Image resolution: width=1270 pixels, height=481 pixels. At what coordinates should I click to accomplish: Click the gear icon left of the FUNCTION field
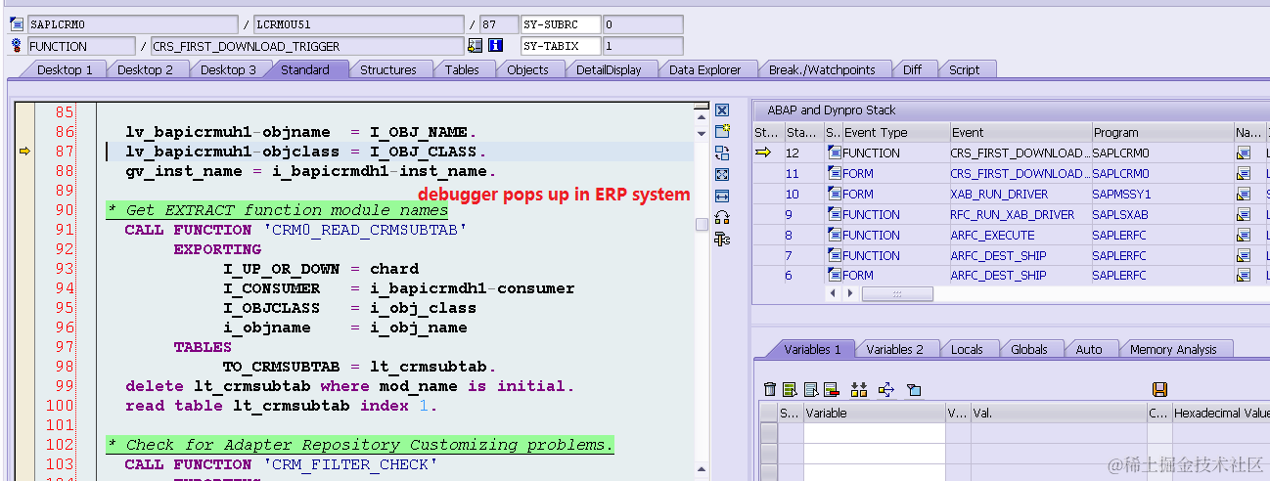coord(17,45)
